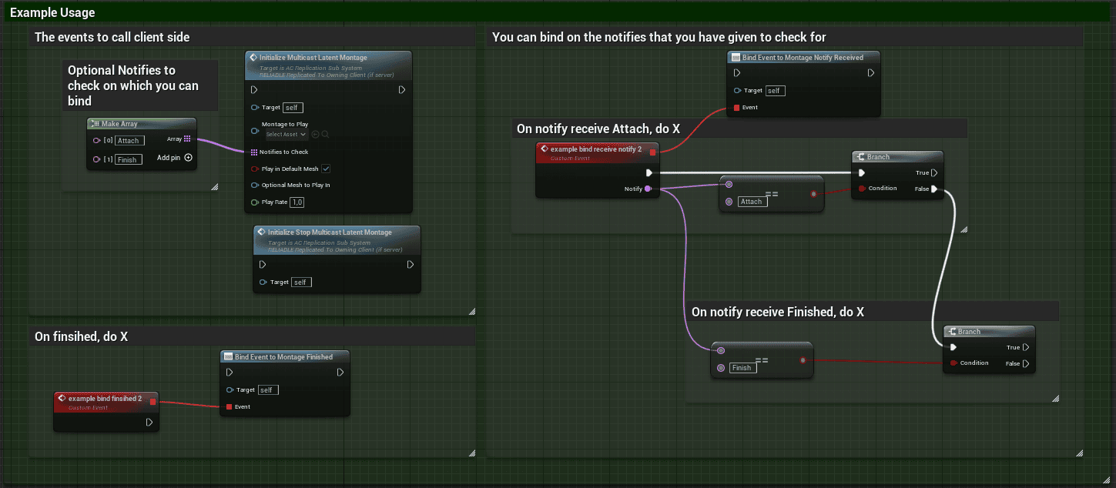
Task: Click the exec input pin of Bind Event to Montage Finished
Action: click(230, 373)
